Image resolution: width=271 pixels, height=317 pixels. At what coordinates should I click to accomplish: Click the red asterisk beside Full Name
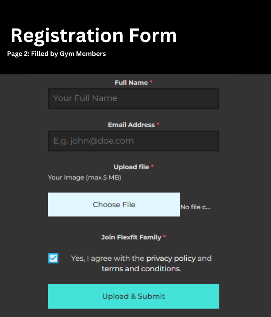coord(151,82)
